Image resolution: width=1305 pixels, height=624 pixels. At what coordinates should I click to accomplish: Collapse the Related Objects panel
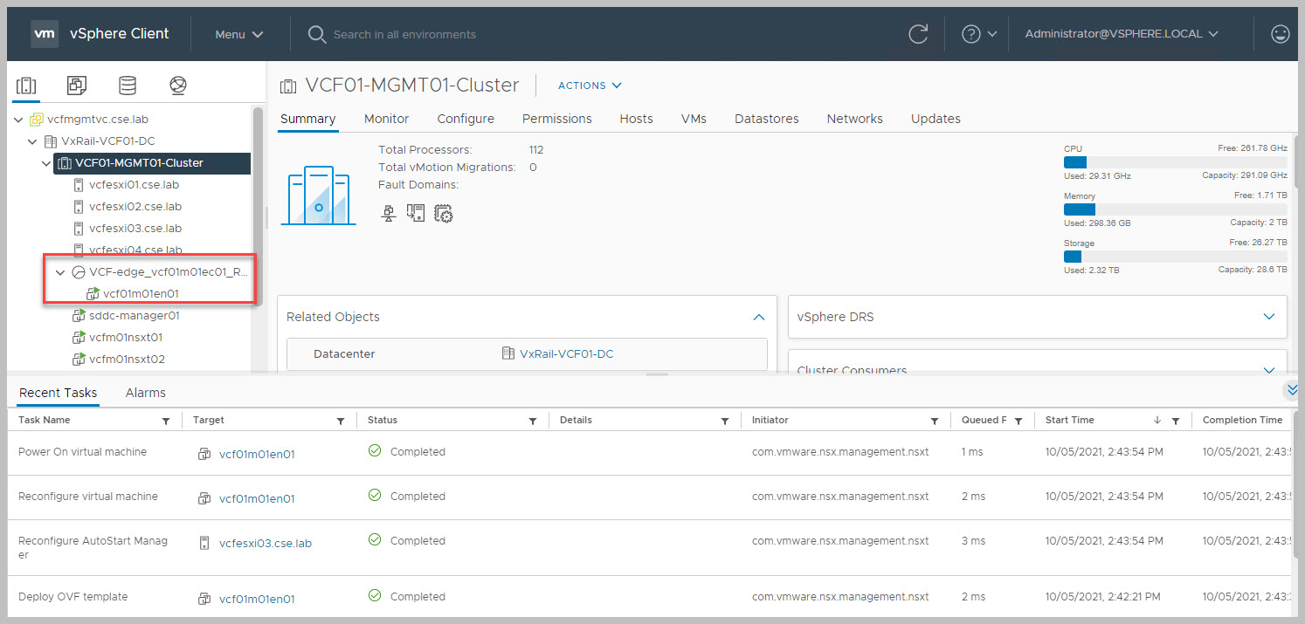pyautogui.click(x=758, y=317)
